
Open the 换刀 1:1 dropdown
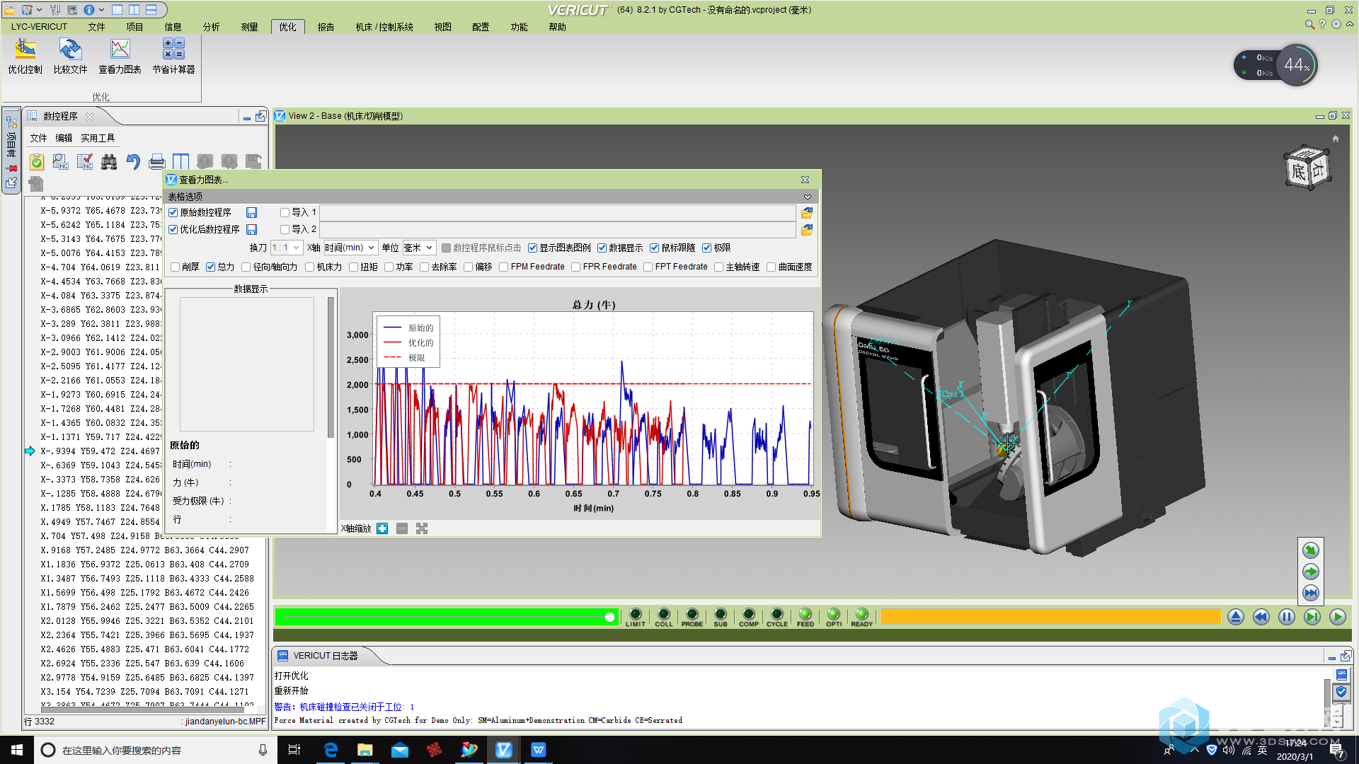[x=287, y=248]
